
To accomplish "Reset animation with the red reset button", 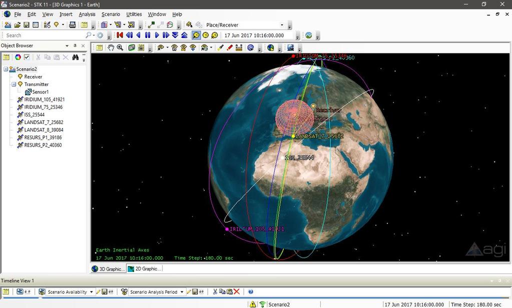I will tap(120, 35).
